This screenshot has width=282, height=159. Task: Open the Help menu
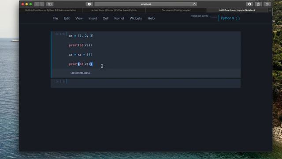[151, 19]
